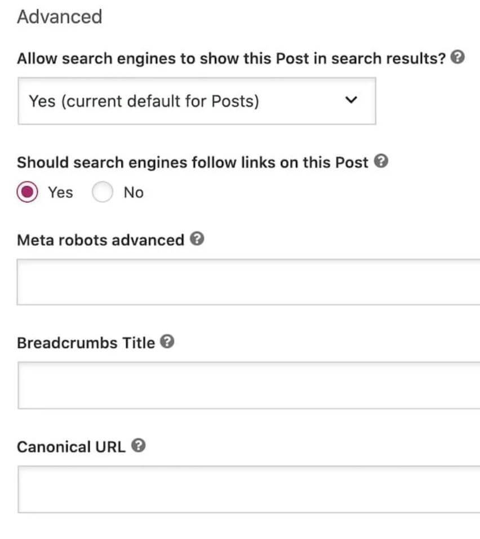This screenshot has height=539, width=480.
Task: Click the 'Breadcrumbs Title' label text
Action: (86, 343)
